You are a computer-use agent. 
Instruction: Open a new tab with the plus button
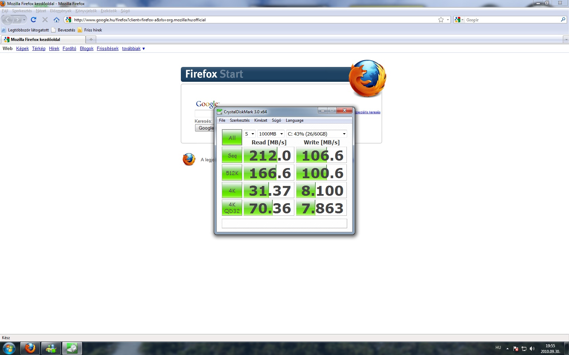tap(91, 40)
